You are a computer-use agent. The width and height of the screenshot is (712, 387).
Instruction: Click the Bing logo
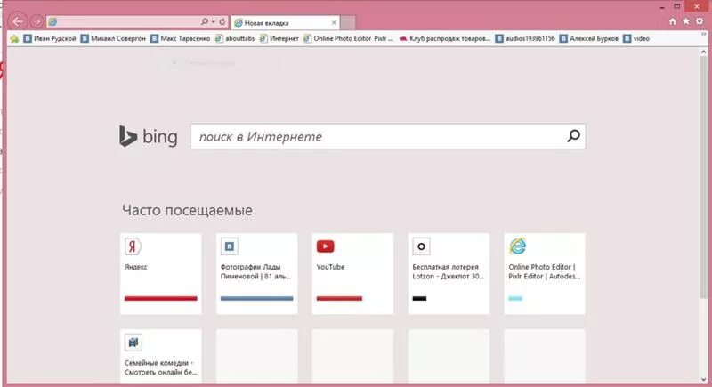148,136
